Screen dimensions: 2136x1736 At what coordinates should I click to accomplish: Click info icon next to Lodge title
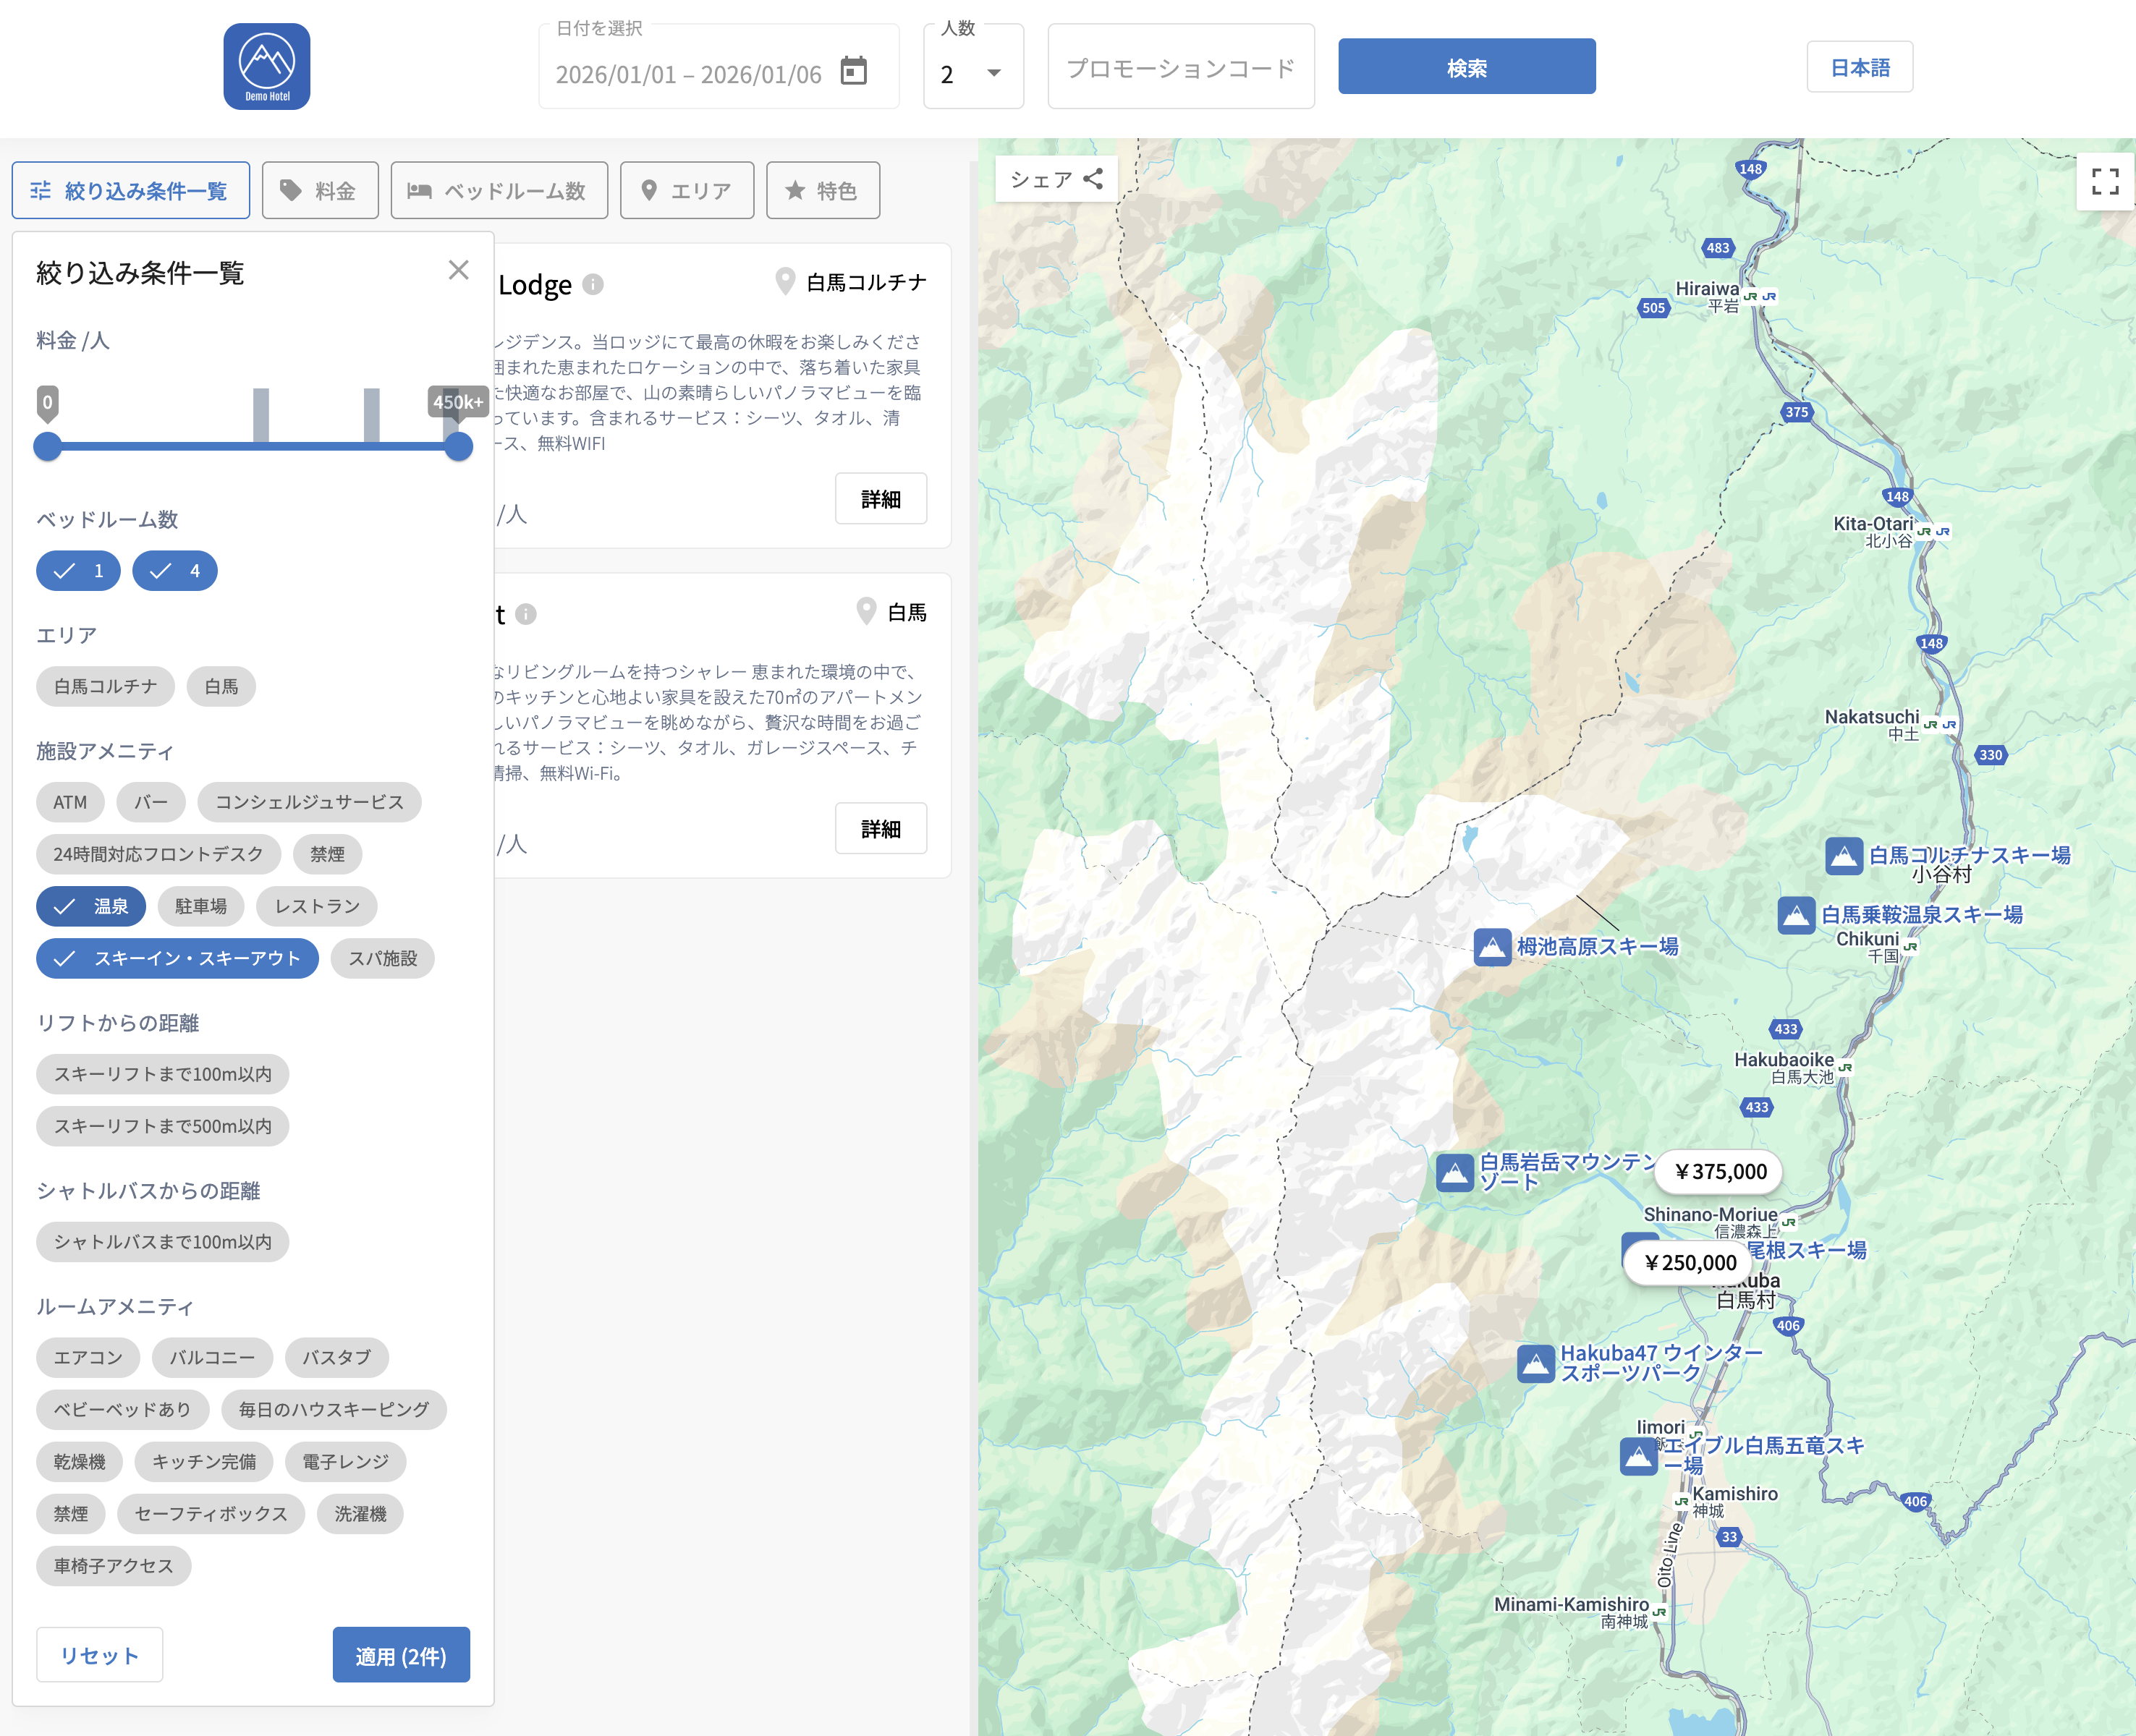[x=593, y=285]
